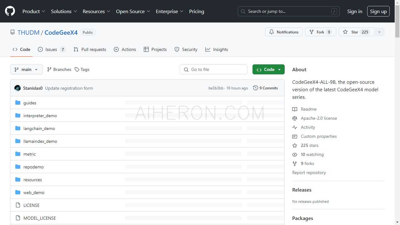Click the bell icon in Notifications
Viewport: 400px width, 225px height.
point(272,32)
